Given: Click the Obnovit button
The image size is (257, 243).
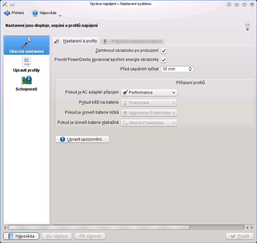Looking at the screenshot, I should (90, 236).
